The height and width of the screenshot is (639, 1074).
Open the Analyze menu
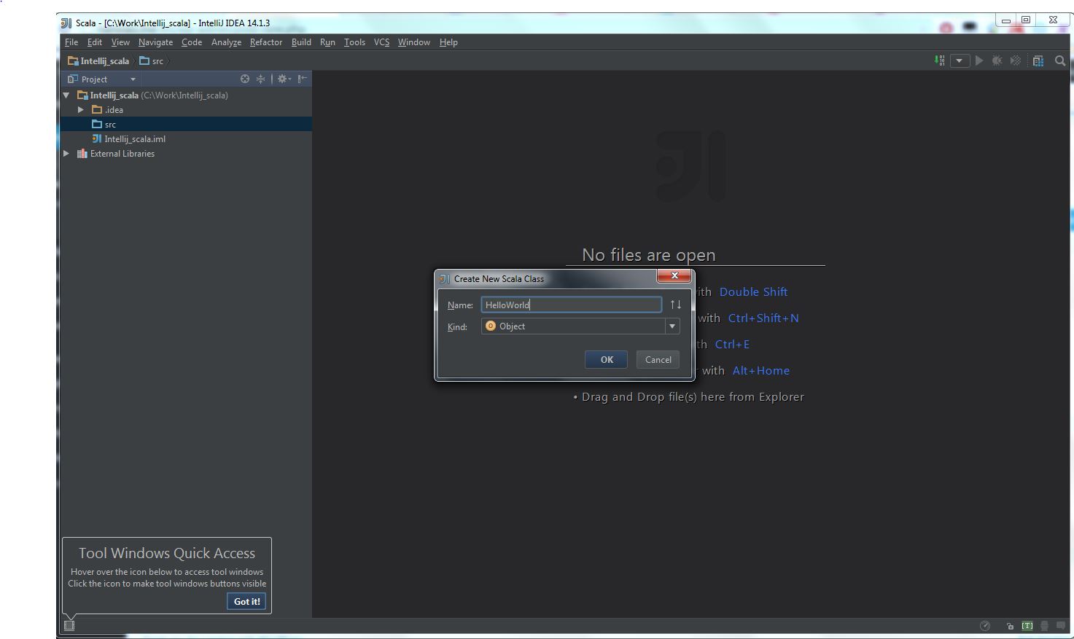226,42
